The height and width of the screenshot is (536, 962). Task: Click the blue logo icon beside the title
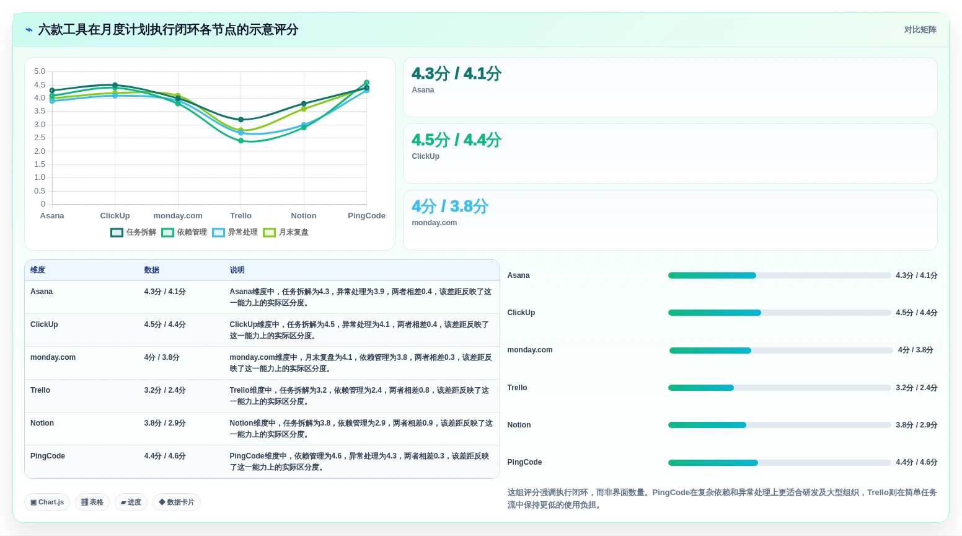tap(29, 30)
